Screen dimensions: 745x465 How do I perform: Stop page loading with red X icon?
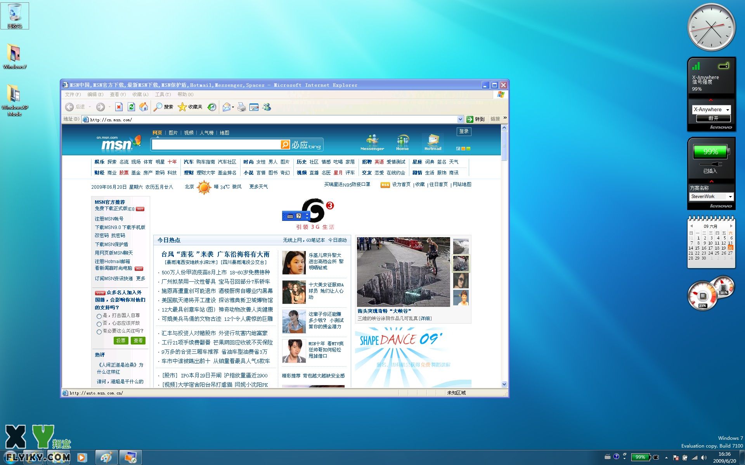[119, 107]
